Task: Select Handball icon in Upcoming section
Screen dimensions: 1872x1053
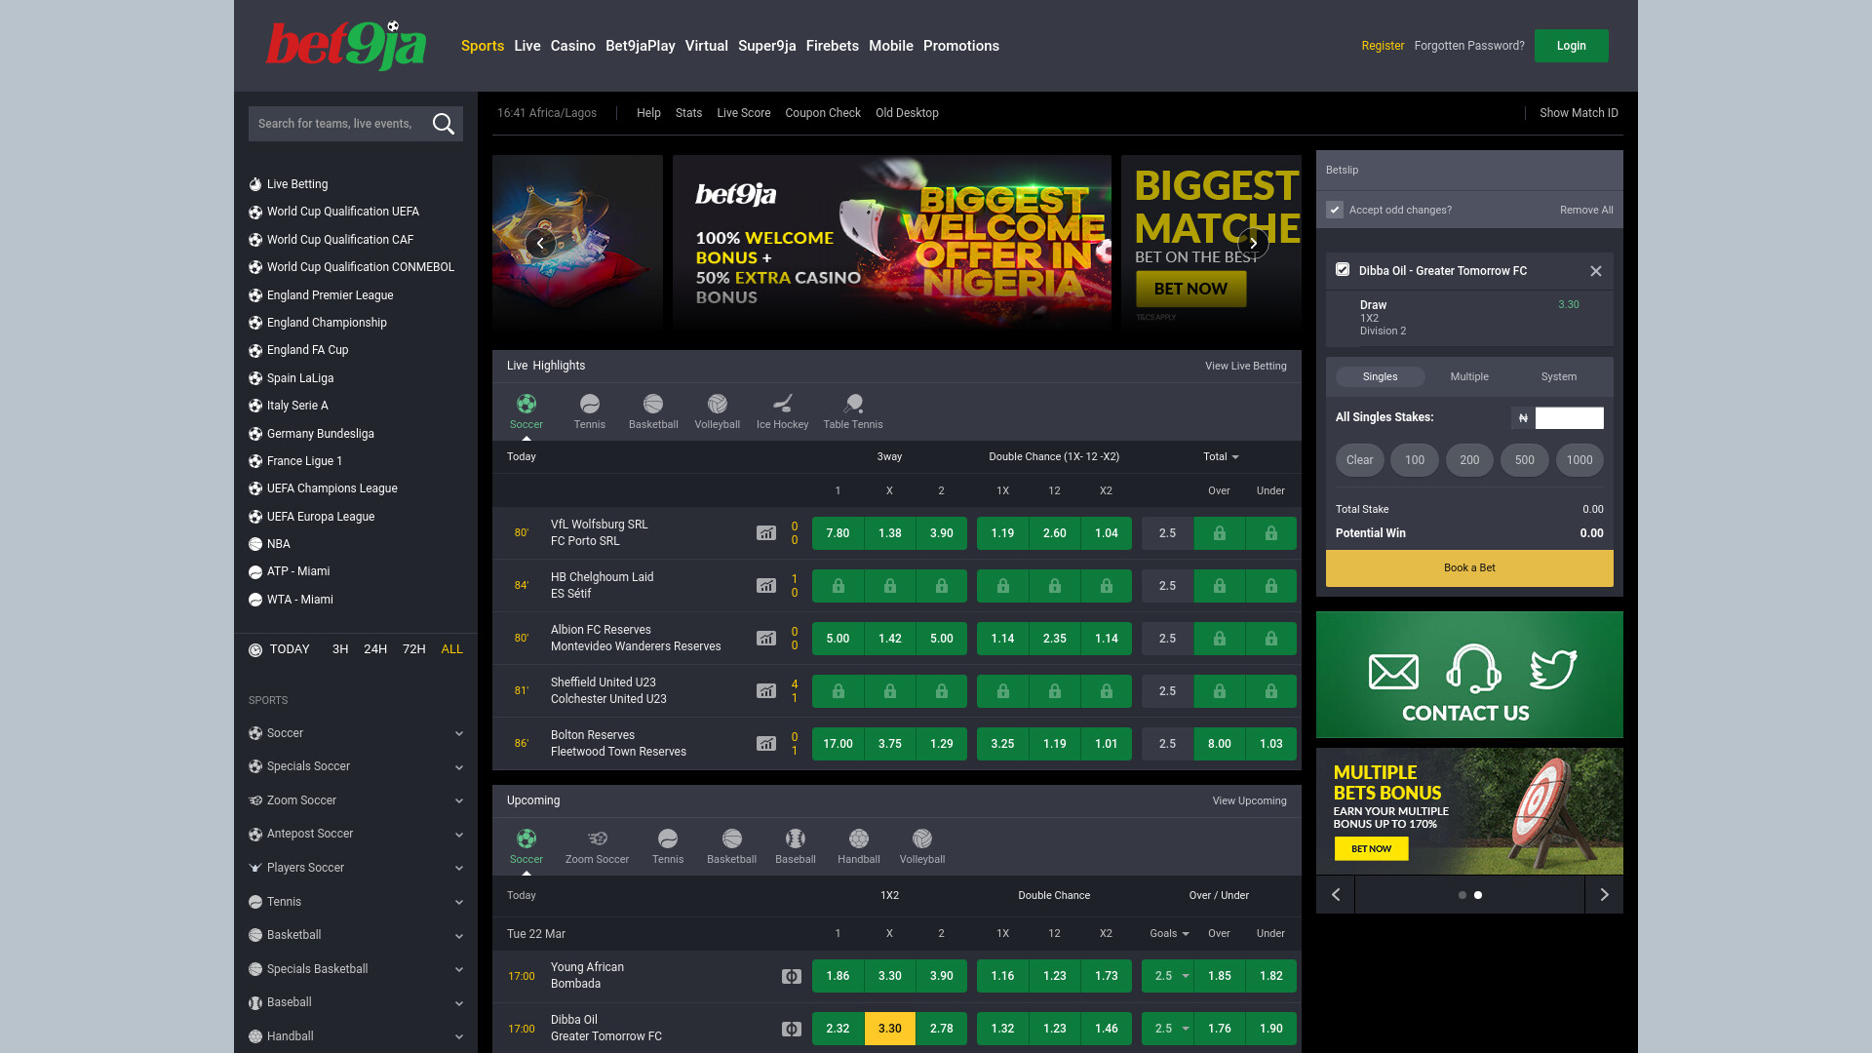Action: (x=859, y=838)
